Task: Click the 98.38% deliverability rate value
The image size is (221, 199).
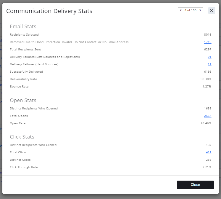Action: click(206, 79)
